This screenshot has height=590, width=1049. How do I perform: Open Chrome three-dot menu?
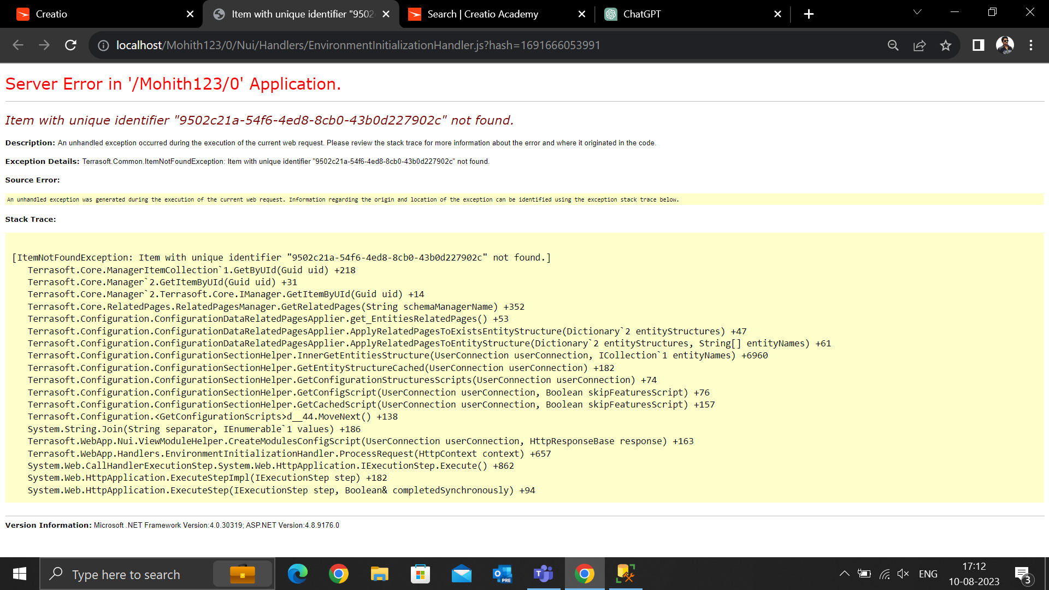[1031, 45]
